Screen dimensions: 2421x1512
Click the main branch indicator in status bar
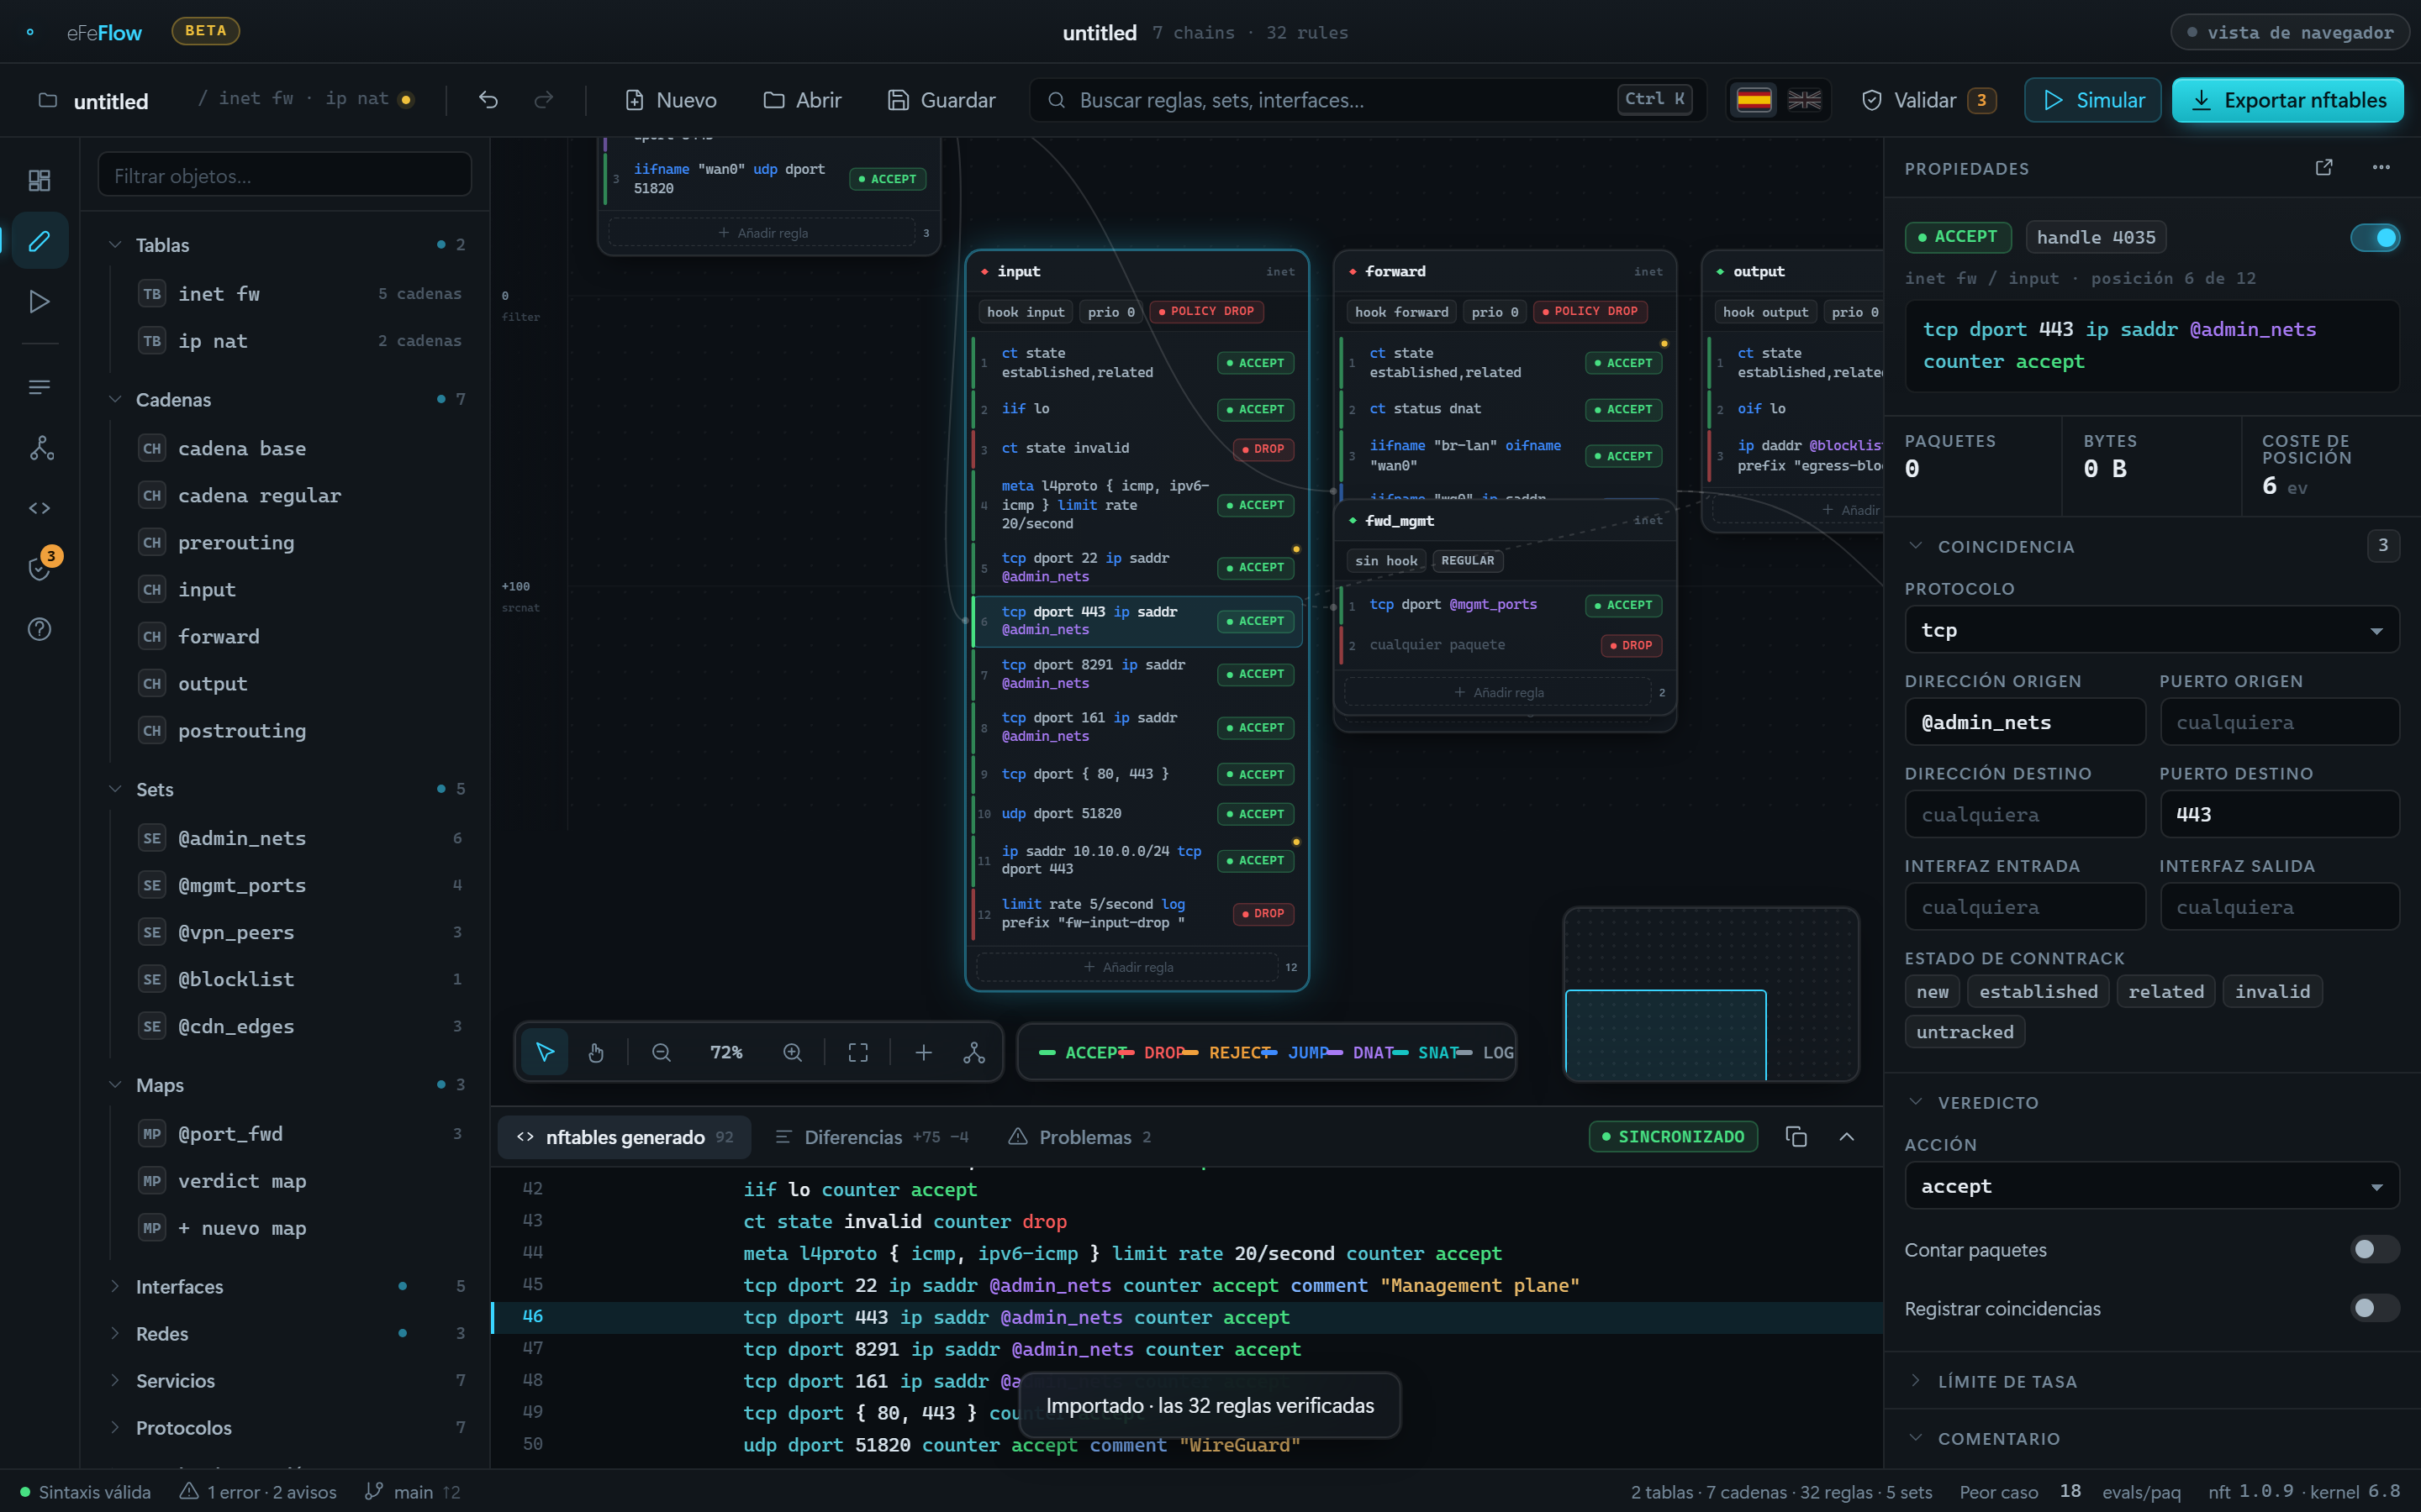point(412,1492)
